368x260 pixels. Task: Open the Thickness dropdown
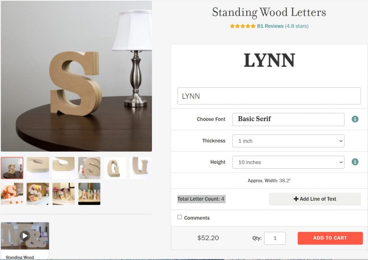[x=289, y=141]
